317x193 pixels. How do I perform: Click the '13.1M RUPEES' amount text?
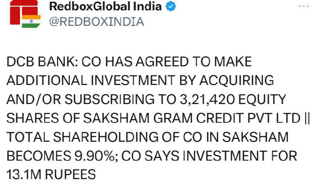click(51, 175)
